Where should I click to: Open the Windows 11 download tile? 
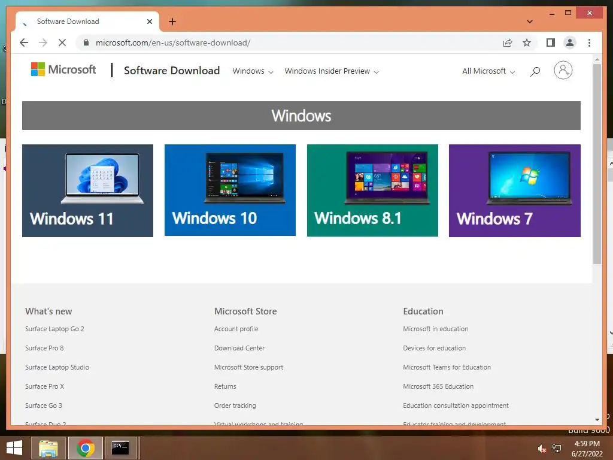[87, 190]
